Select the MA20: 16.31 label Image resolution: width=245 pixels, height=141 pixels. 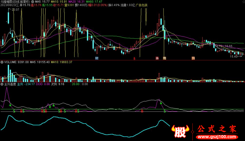tap(76, 2)
